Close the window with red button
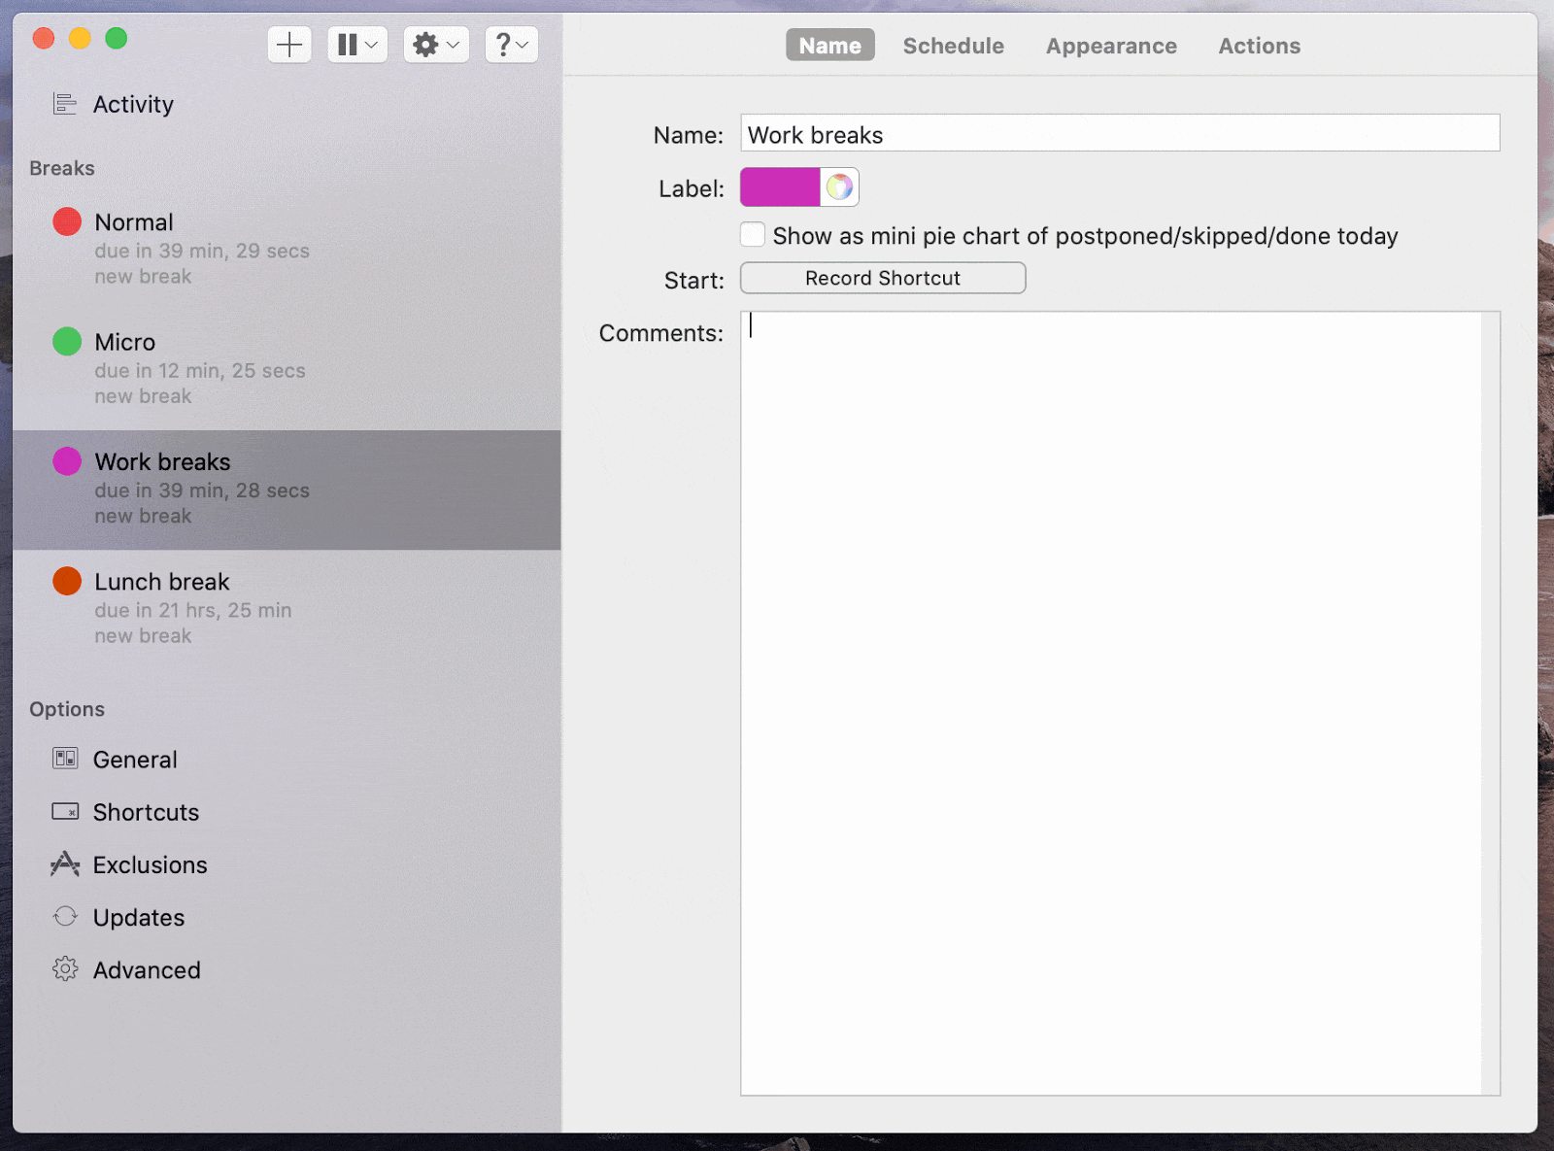The width and height of the screenshot is (1554, 1151). (44, 38)
